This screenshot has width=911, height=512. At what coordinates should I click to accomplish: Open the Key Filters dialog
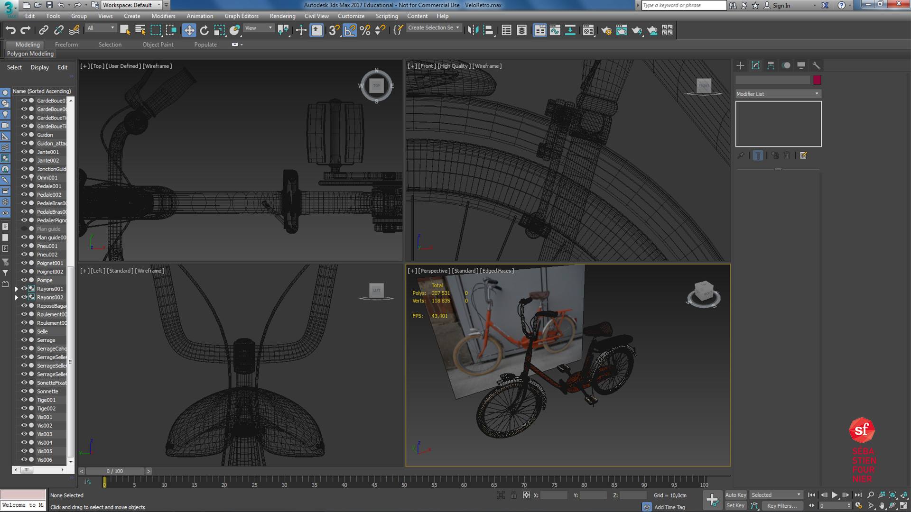[782, 506]
